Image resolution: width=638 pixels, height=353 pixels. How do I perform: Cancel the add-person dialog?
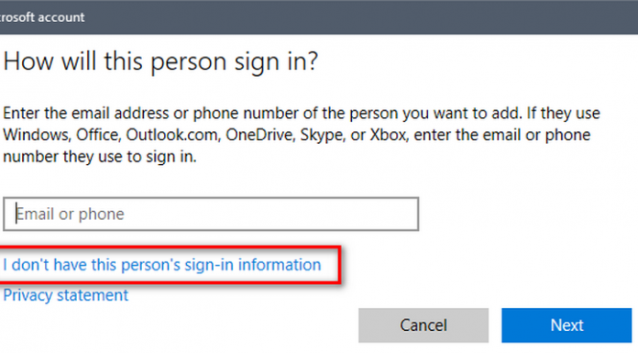423,325
